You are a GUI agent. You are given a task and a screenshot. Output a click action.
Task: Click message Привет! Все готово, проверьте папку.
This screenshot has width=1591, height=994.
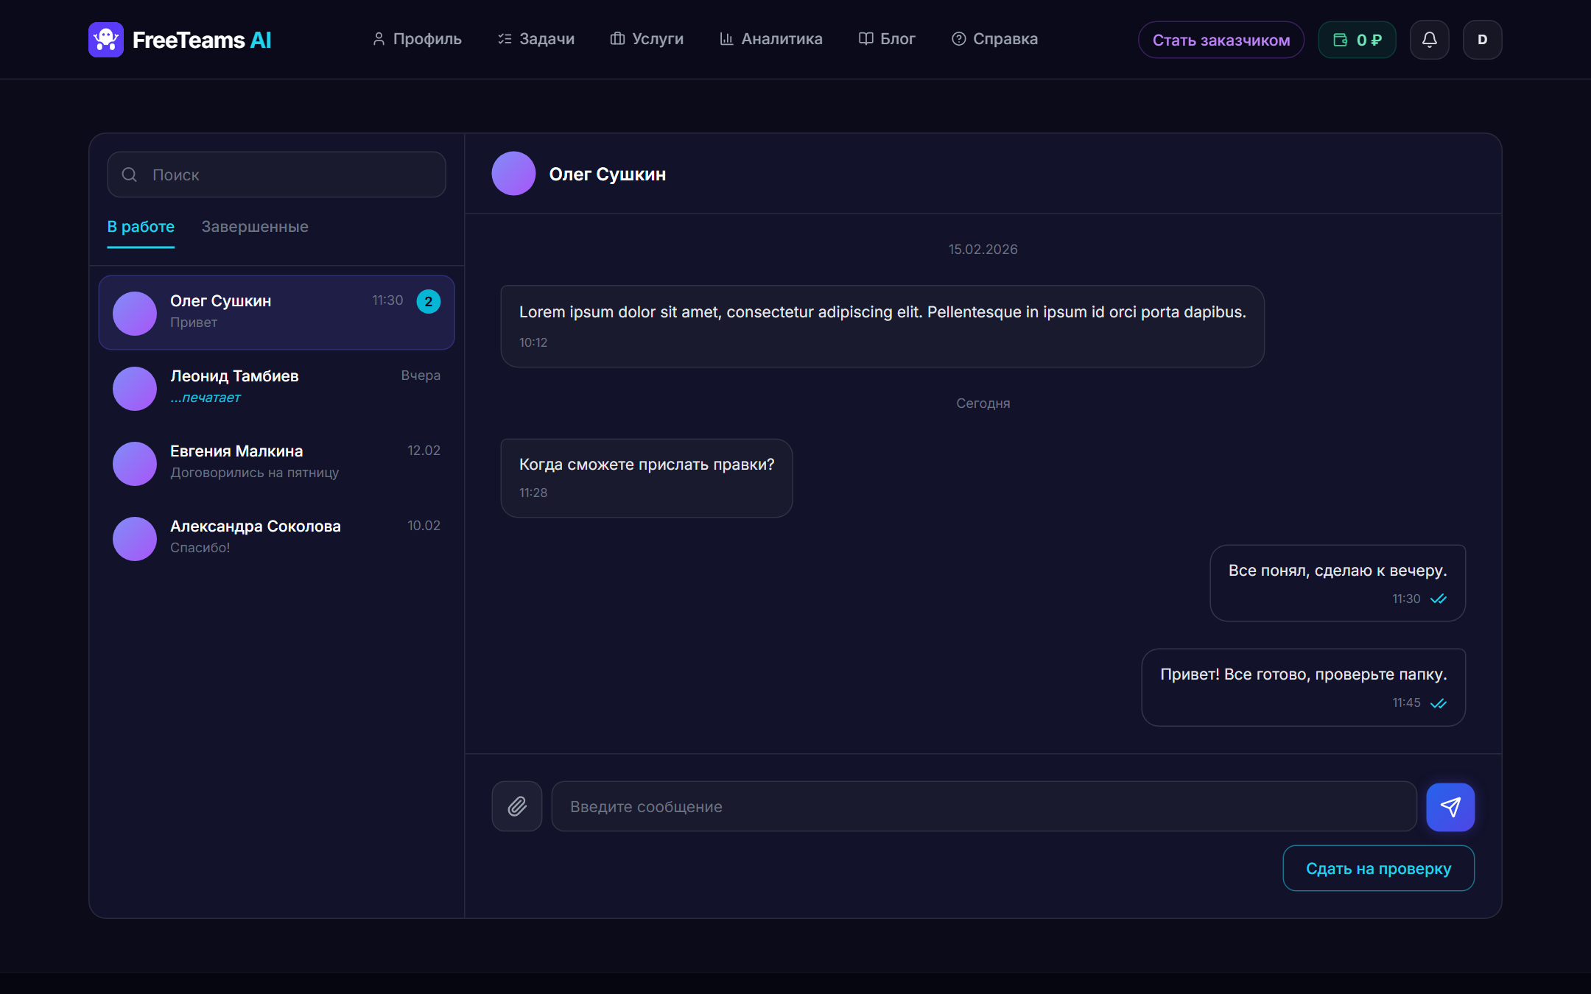(1303, 688)
